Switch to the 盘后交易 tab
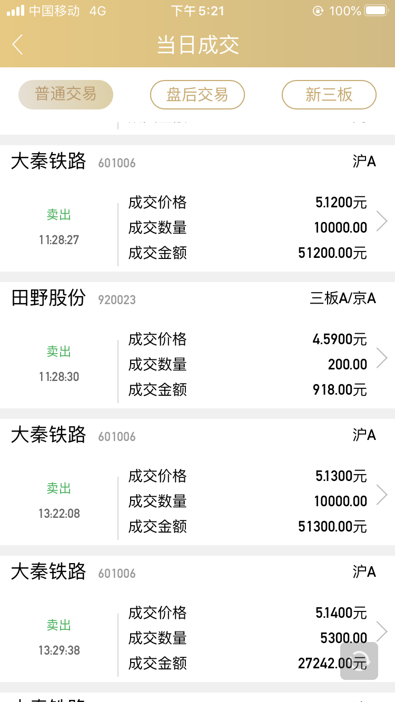Viewport: 395px width, 702px height. click(197, 95)
